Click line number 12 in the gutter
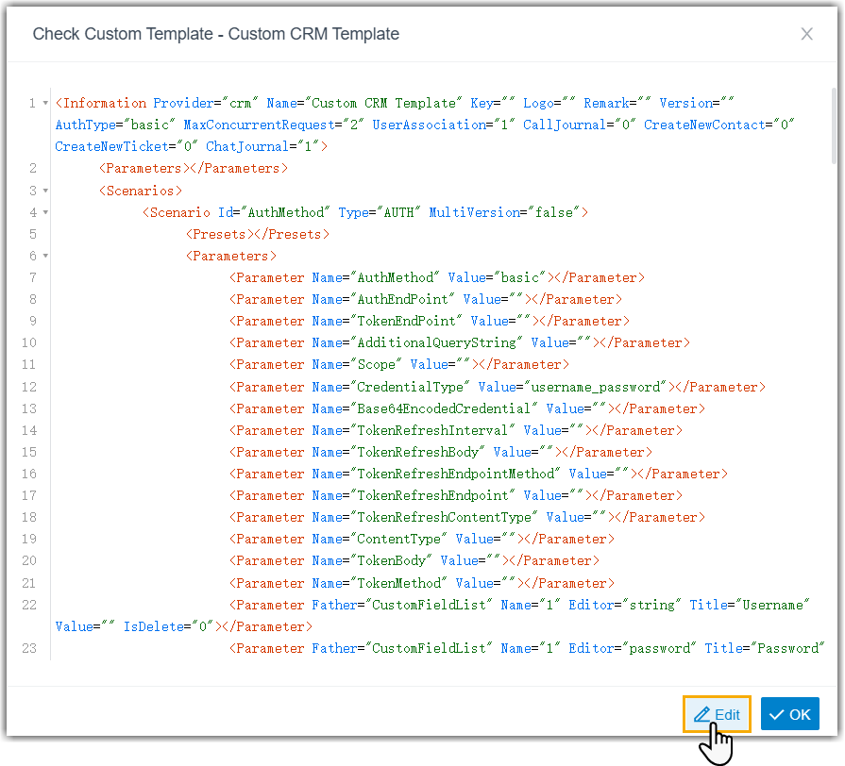The image size is (845, 766). (29, 387)
